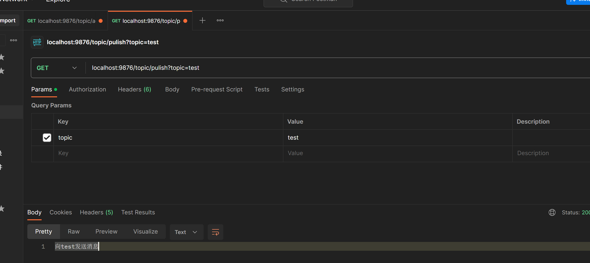Viewport: 590px width, 263px height.
Task: Select the Params tab
Action: pos(44,89)
